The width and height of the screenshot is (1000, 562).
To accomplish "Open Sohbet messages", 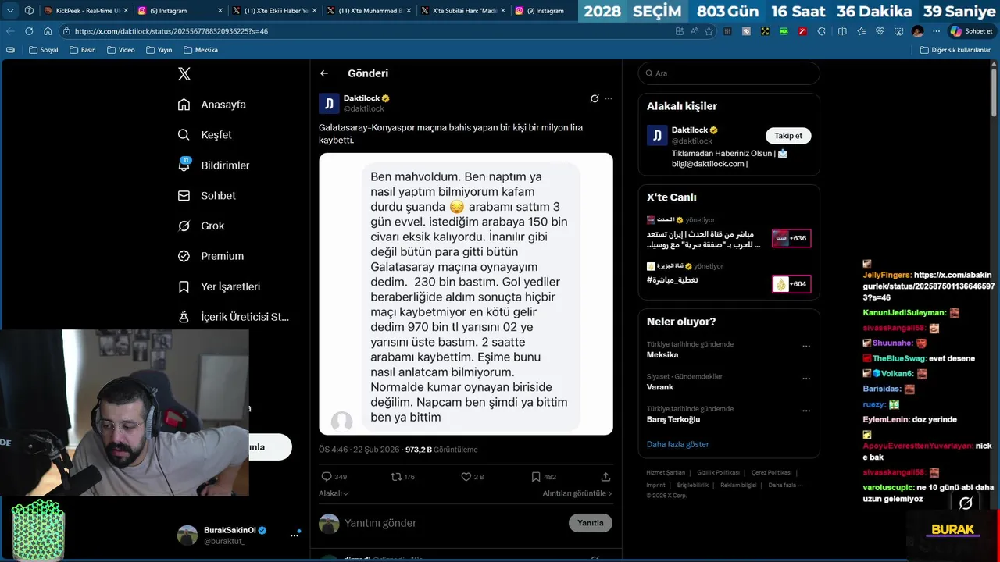I will pyautogui.click(x=207, y=196).
